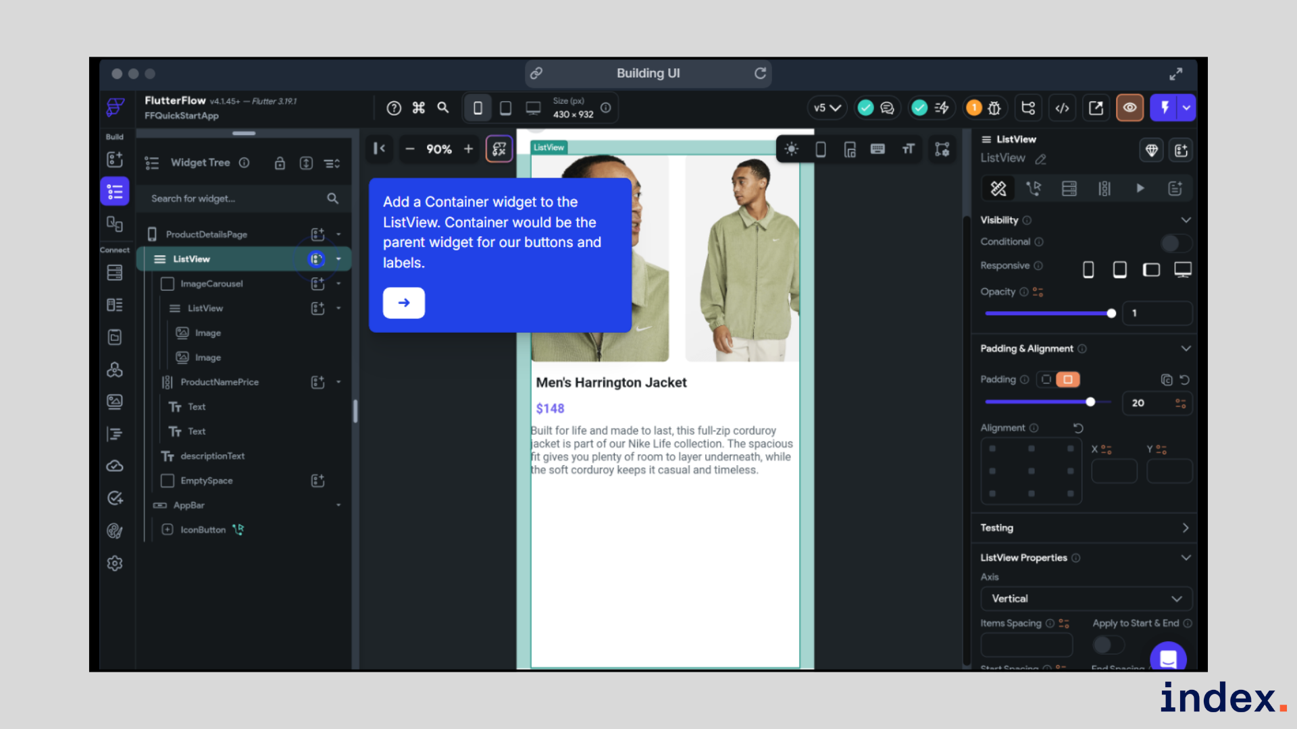Open Theme Settings palette icon in sidebar
Screen dimensions: 1297x729
pyautogui.click(x=115, y=531)
